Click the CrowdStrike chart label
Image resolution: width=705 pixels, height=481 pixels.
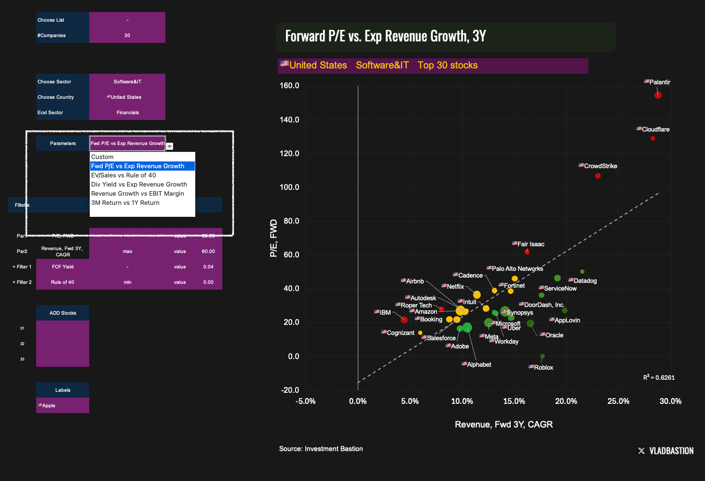[x=598, y=166]
